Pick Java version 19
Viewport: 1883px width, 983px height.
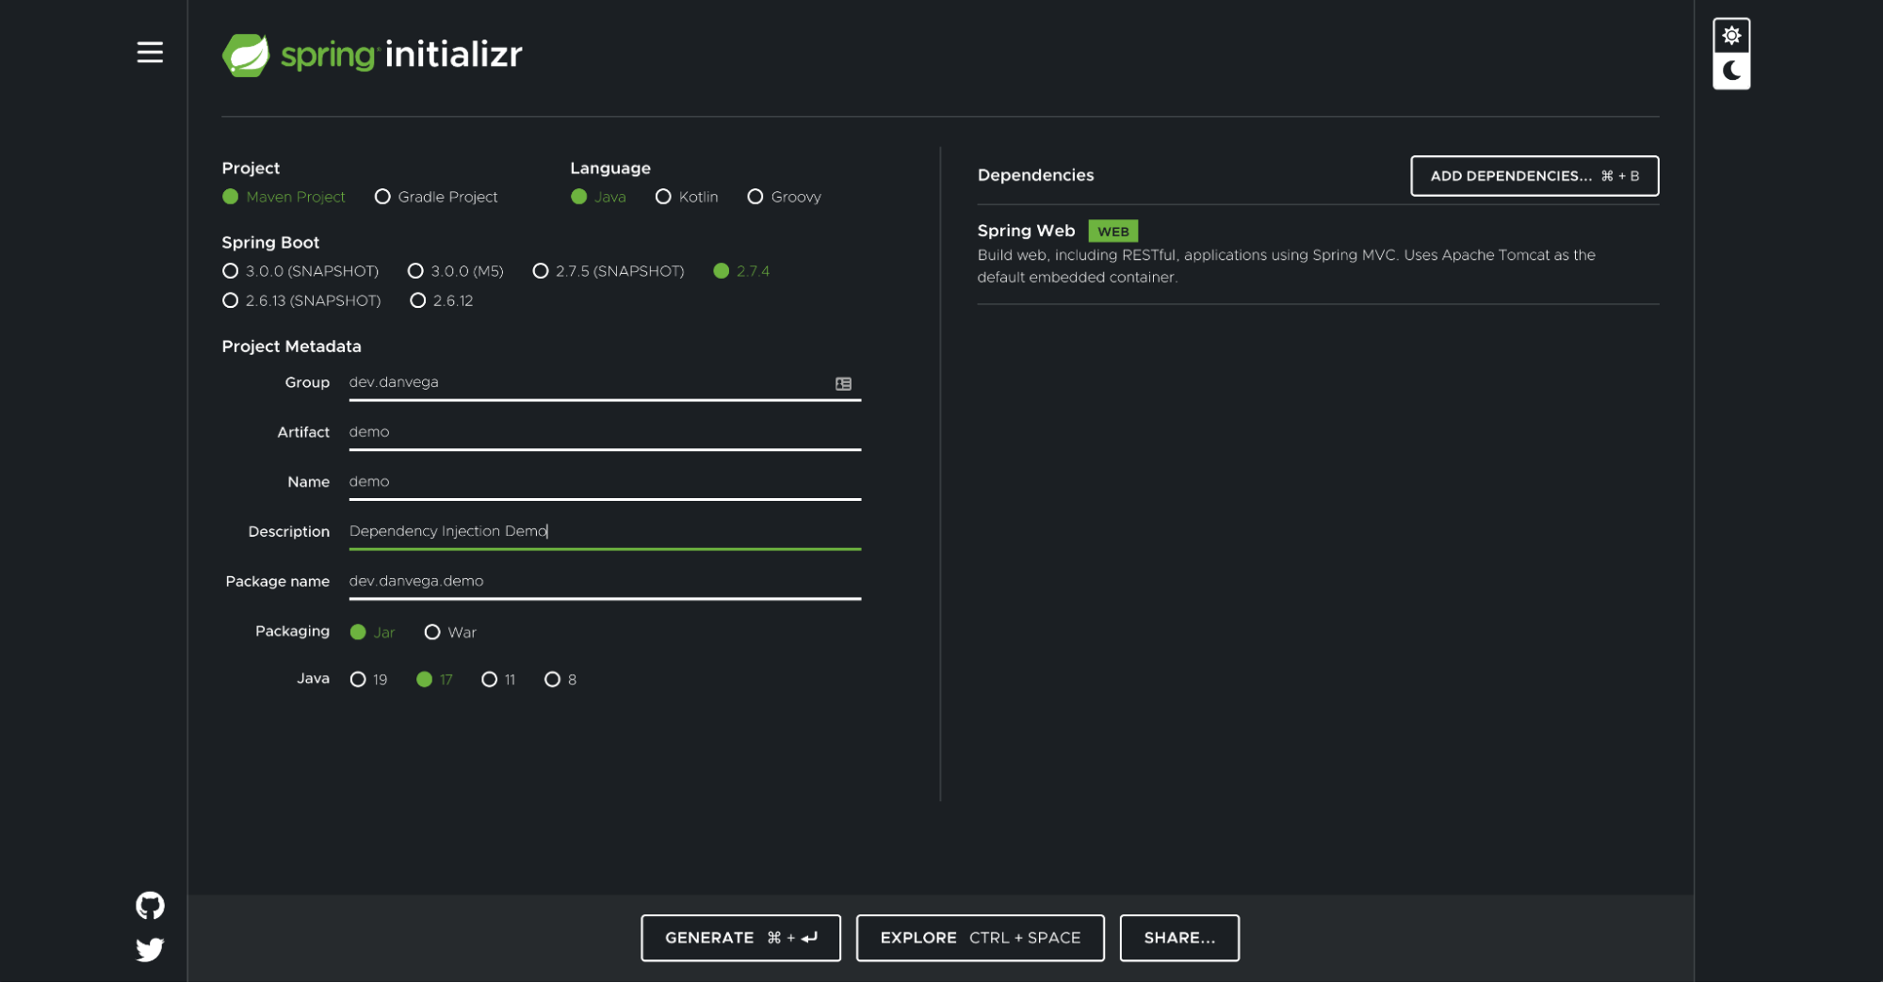368,680
